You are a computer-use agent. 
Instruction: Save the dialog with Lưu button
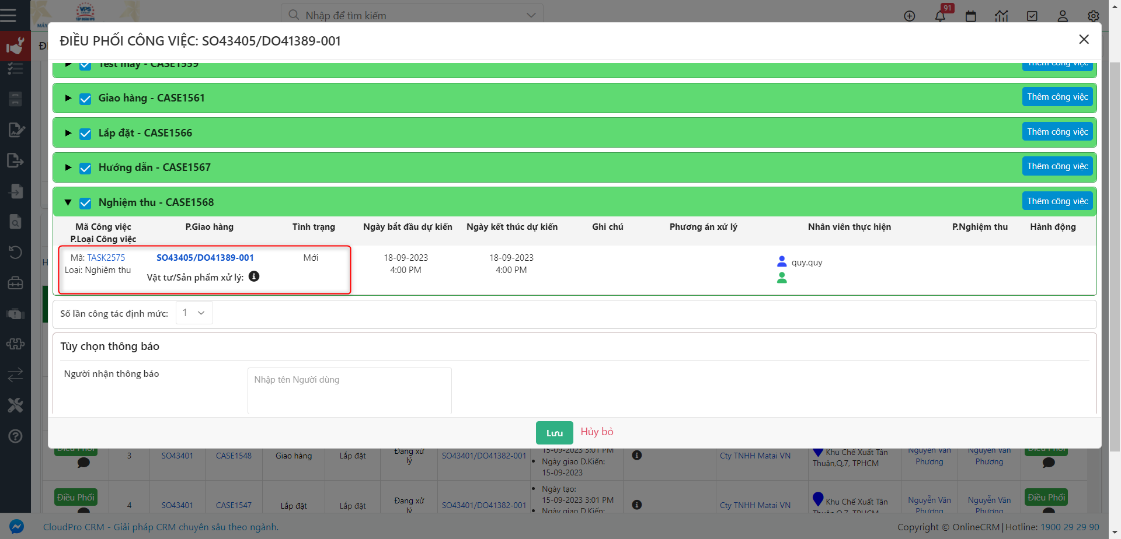click(555, 433)
